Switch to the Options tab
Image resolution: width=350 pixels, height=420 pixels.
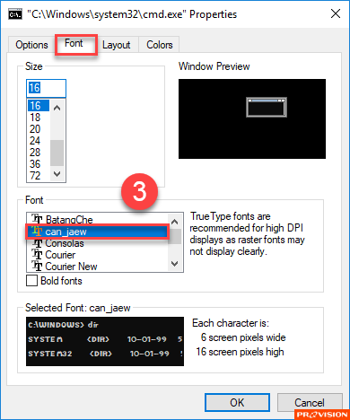coord(31,45)
